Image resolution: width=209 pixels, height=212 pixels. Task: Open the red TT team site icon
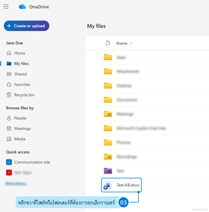(x=9, y=173)
